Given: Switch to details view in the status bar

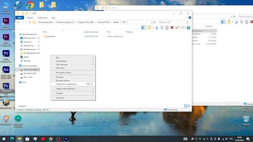Looking at the screenshot, I should pyautogui.click(x=186, y=106).
